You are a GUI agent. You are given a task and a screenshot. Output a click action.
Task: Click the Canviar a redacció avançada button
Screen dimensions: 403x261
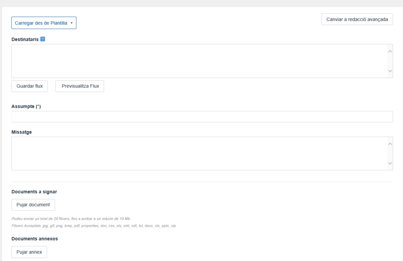click(357, 19)
